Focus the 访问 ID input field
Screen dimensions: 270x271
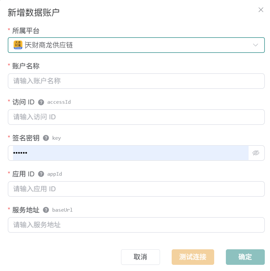click(136, 117)
